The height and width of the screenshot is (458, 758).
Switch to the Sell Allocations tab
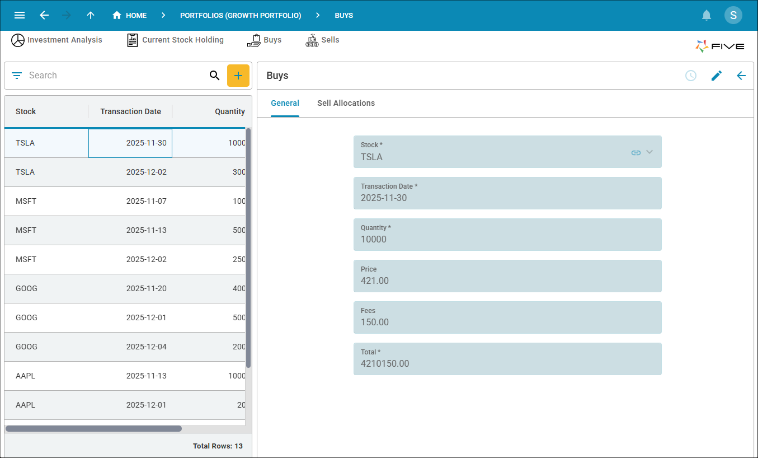[x=346, y=103]
